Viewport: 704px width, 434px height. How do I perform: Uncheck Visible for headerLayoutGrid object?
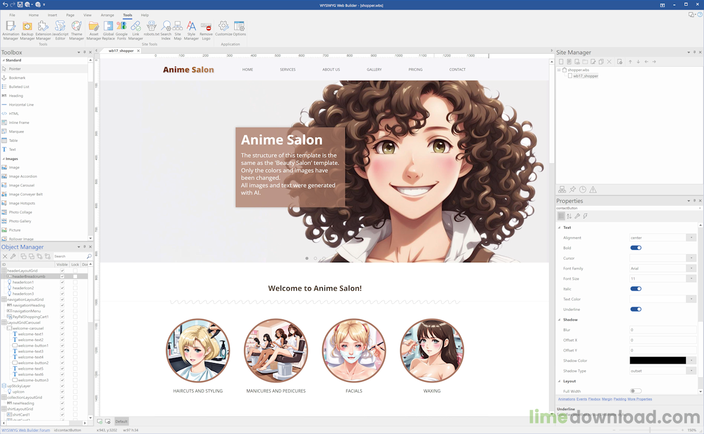(62, 270)
